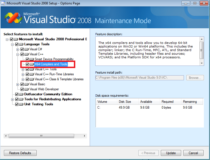The height and width of the screenshot is (160, 210).
Task: Select the C: volume row
Action: pyautogui.click(x=150, y=107)
